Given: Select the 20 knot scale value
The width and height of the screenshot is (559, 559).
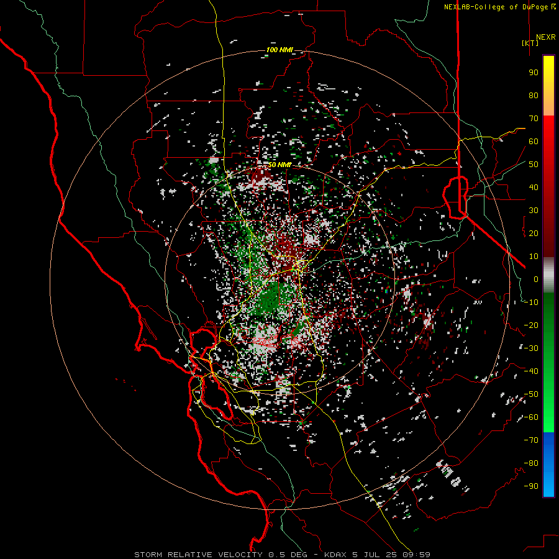Looking at the screenshot, I should [534, 233].
